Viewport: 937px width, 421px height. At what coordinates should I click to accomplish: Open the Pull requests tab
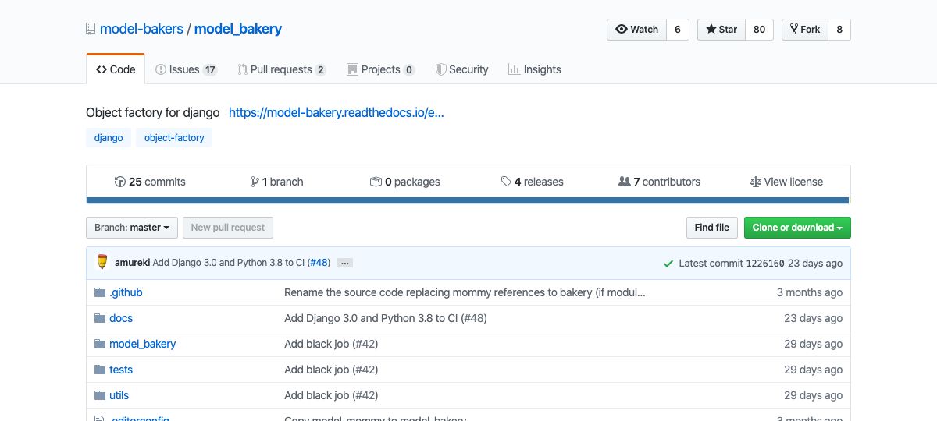[x=281, y=69]
